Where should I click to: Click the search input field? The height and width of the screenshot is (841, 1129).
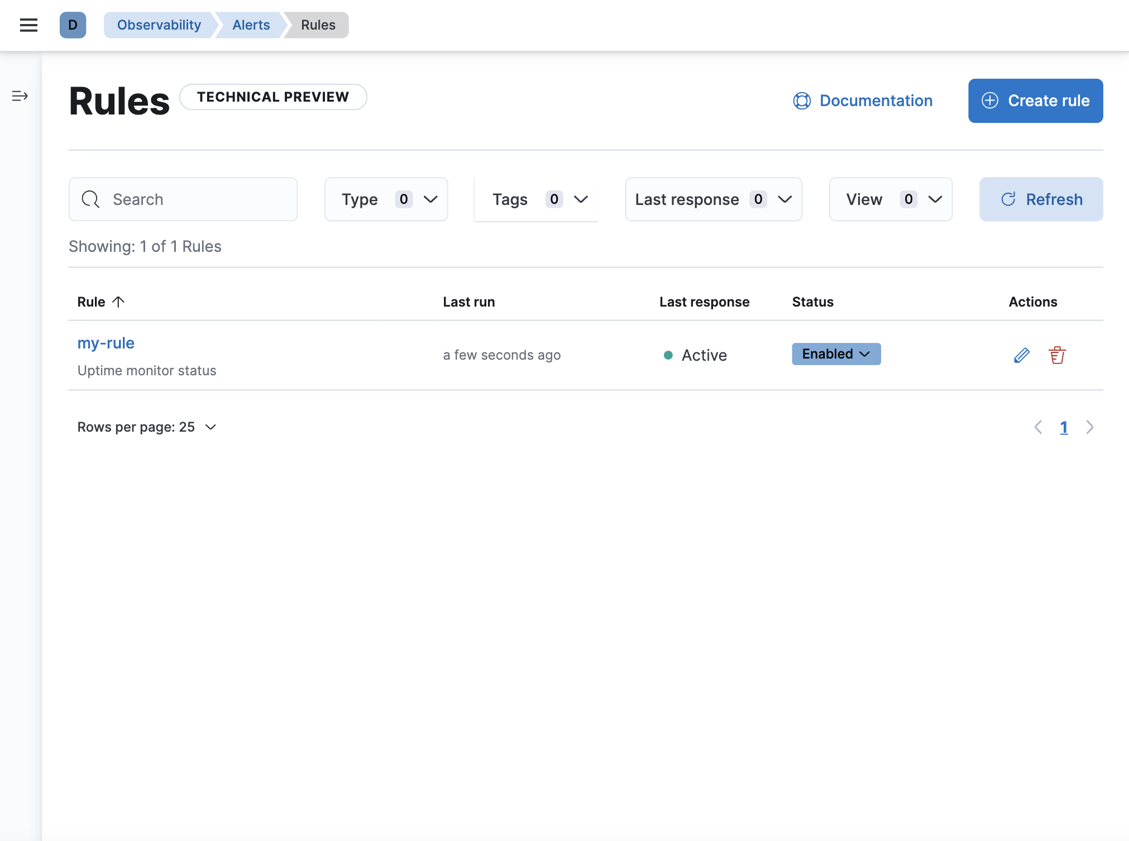click(x=183, y=199)
